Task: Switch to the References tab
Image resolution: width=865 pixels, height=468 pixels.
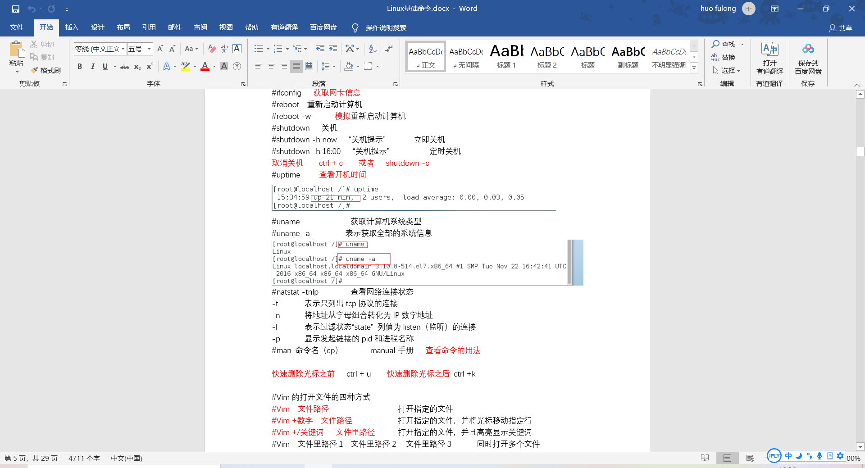Action: pyautogui.click(x=149, y=27)
